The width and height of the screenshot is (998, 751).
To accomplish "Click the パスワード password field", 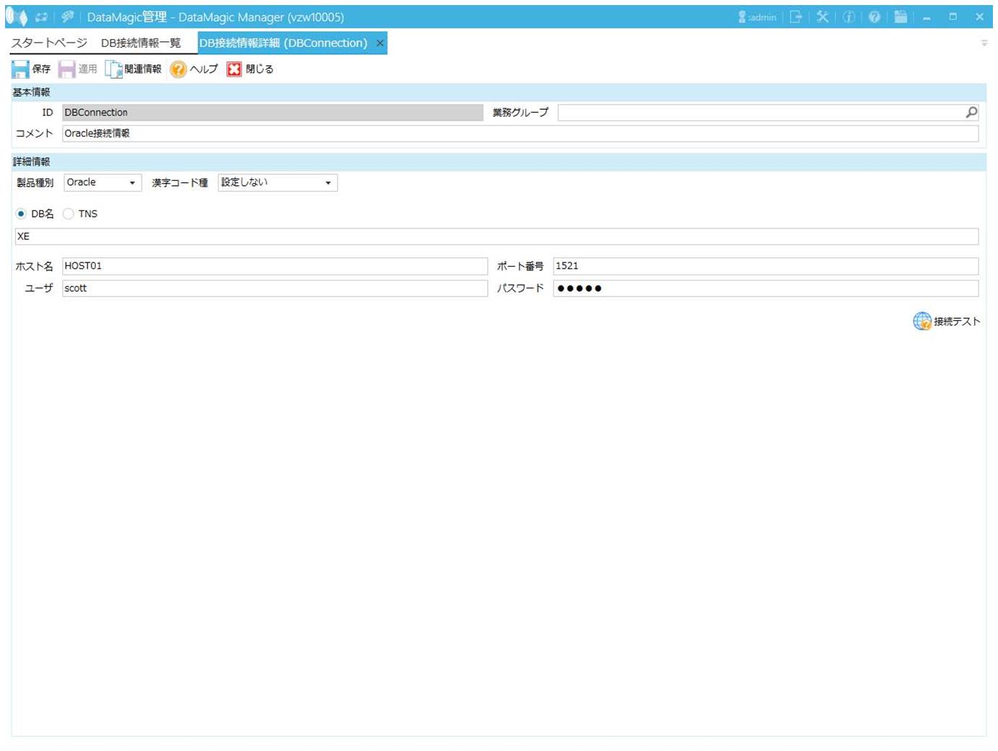I will [765, 288].
